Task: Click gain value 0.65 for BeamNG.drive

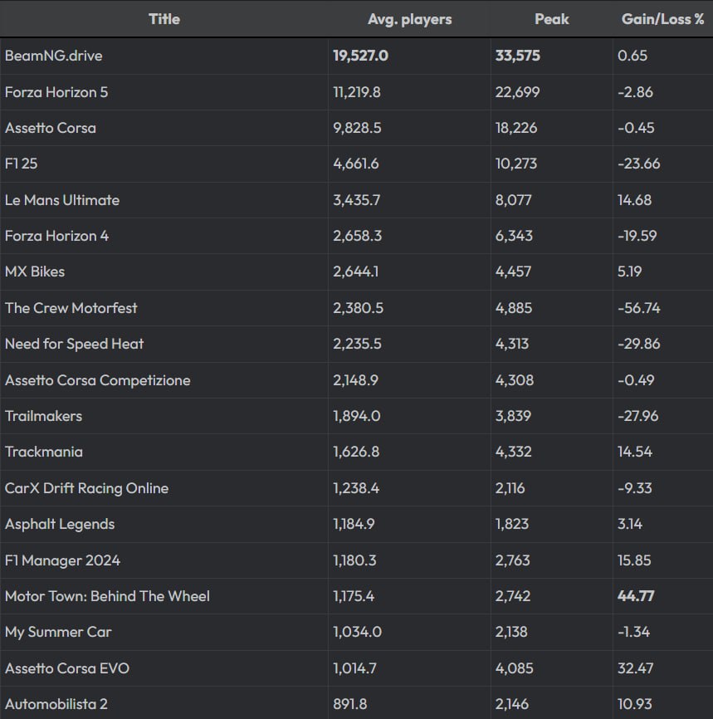Action: 632,56
